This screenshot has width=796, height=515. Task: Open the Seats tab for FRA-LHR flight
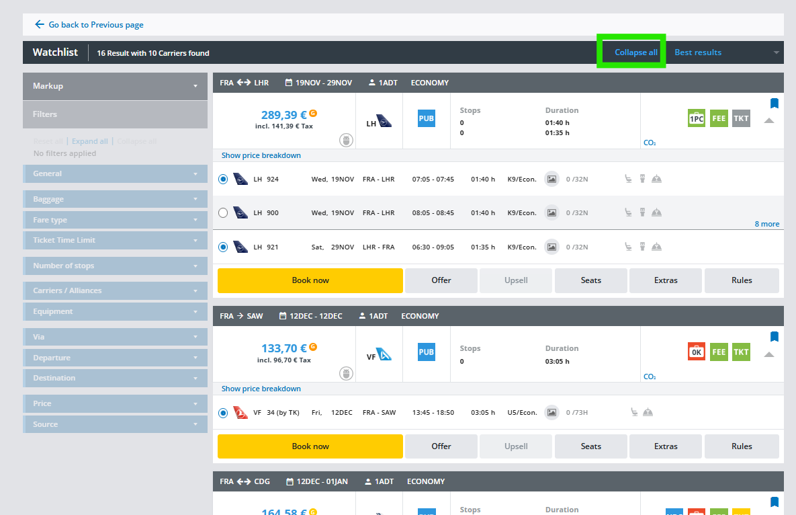[x=590, y=280]
